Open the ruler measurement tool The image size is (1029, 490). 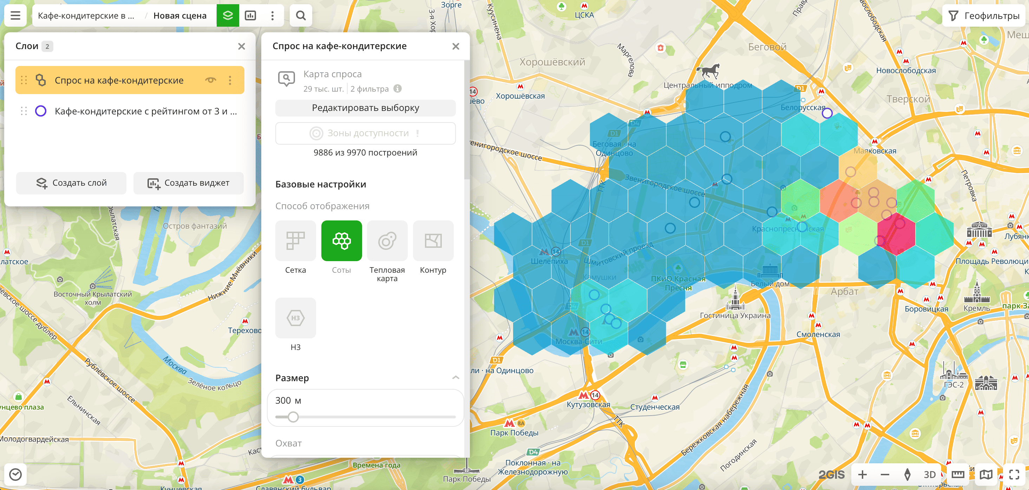(x=957, y=474)
